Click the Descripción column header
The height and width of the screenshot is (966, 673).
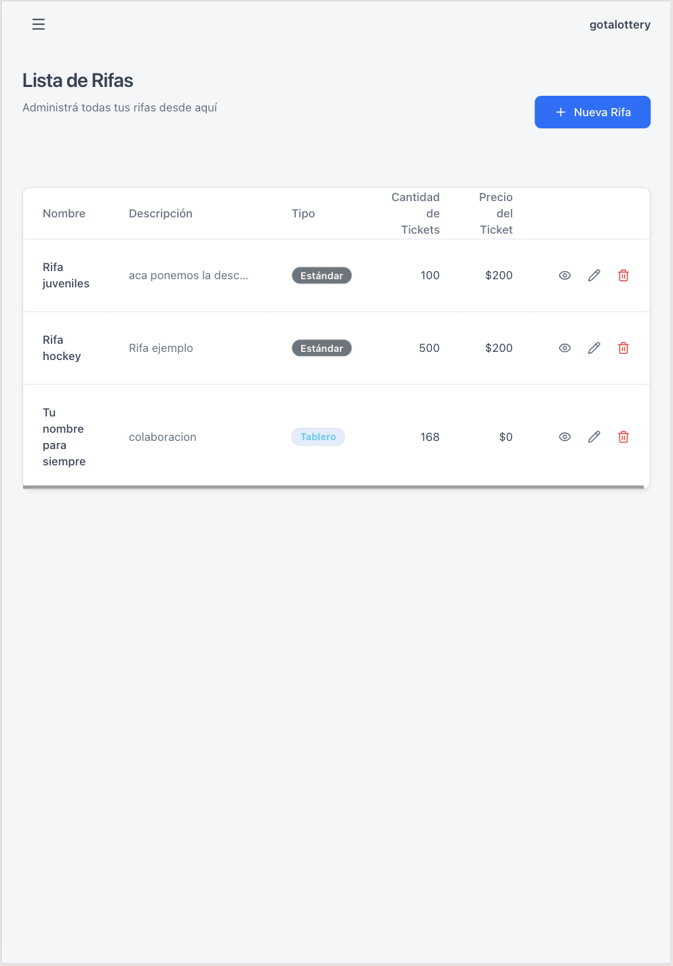pos(161,213)
